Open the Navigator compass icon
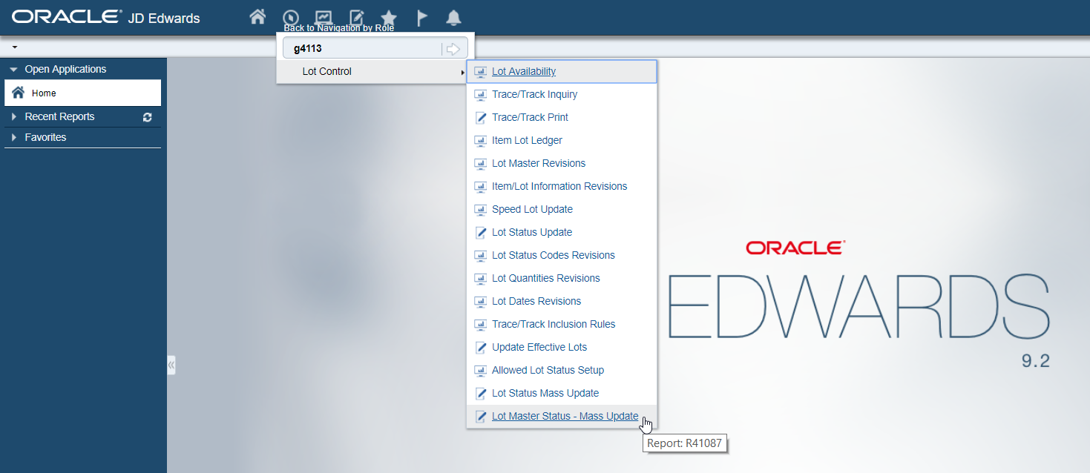The width and height of the screenshot is (1090, 473). click(x=291, y=17)
